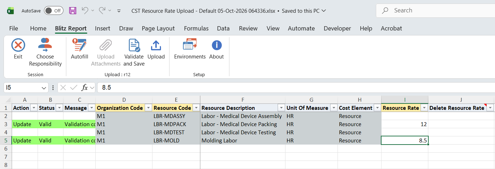495x169 pixels.
Task: Select cell with LBR-MDASSY
Action: [x=176, y=116]
